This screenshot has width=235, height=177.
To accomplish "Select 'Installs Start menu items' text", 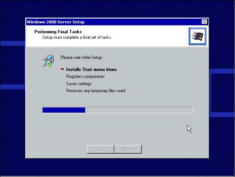I will 91,69.
